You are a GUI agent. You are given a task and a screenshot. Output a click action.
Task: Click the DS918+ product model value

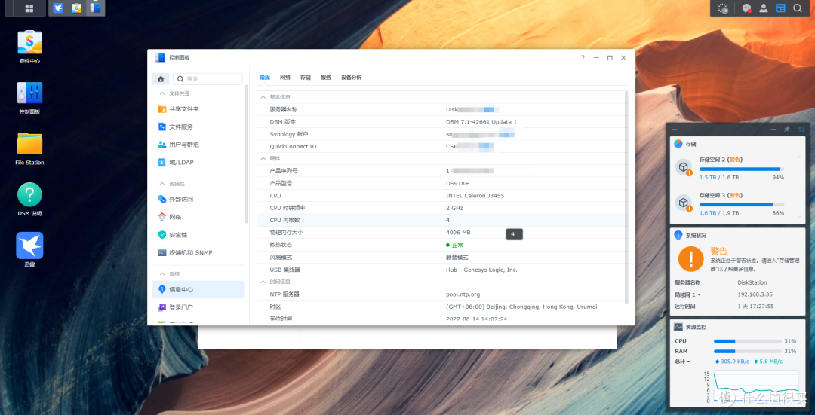coord(457,183)
